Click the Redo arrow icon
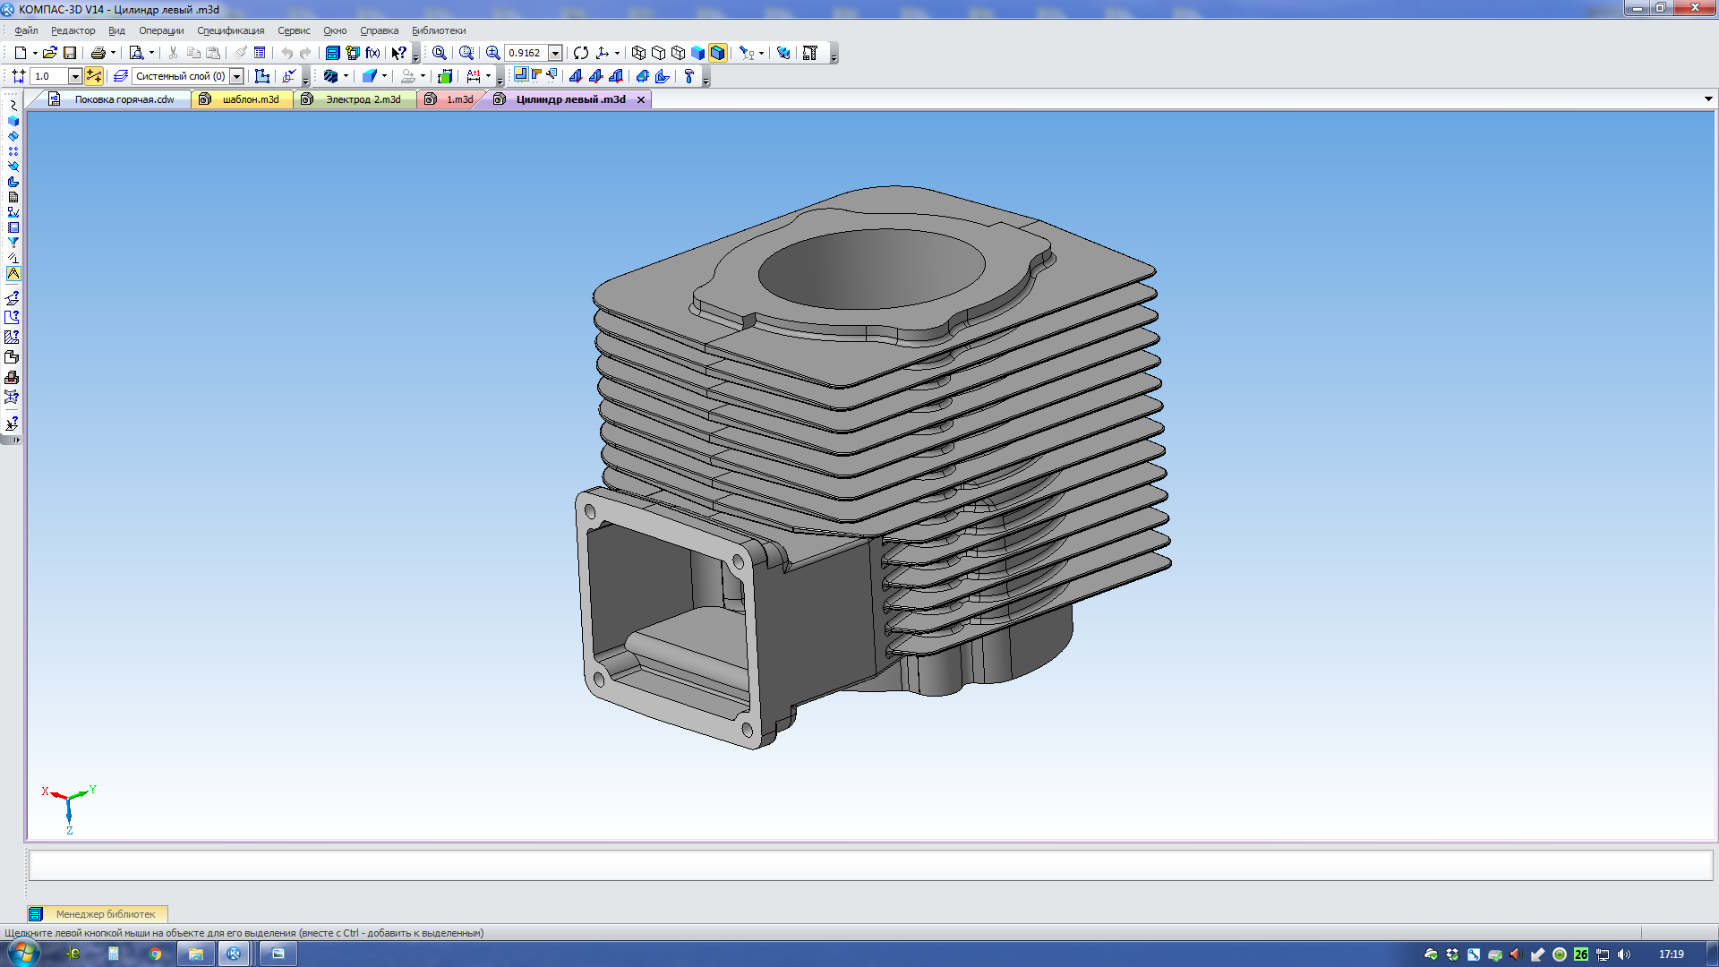 pyautogui.click(x=305, y=53)
